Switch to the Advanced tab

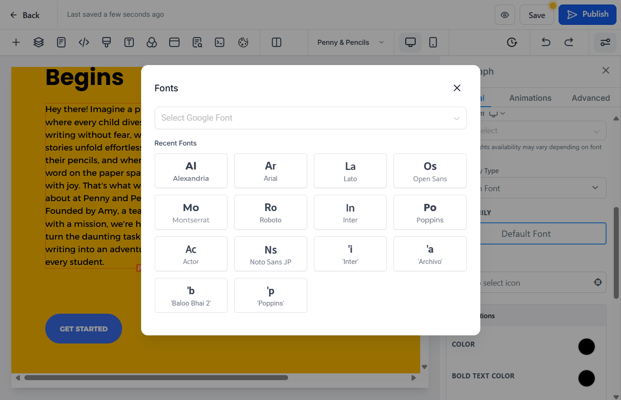(591, 98)
